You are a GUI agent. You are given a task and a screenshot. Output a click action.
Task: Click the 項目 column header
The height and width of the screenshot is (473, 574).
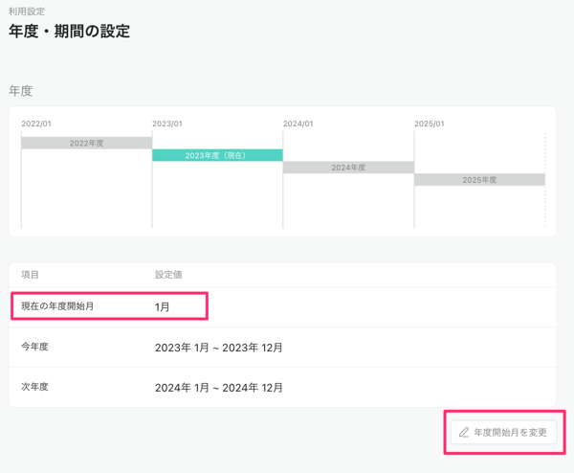coord(31,275)
